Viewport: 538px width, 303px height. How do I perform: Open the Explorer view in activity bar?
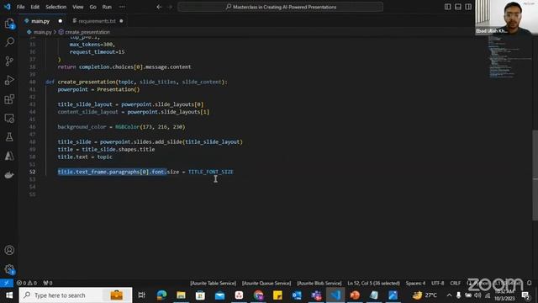point(9,24)
